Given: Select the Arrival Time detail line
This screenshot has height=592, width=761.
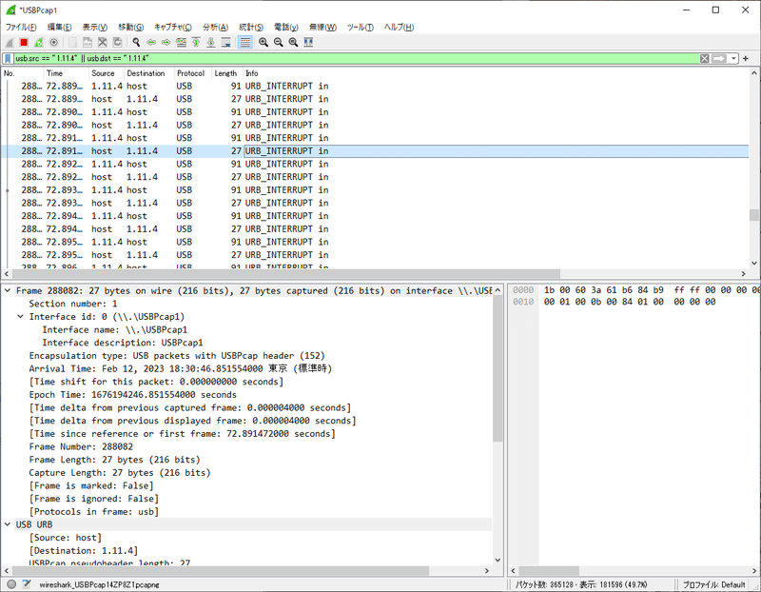Looking at the screenshot, I should pos(181,368).
